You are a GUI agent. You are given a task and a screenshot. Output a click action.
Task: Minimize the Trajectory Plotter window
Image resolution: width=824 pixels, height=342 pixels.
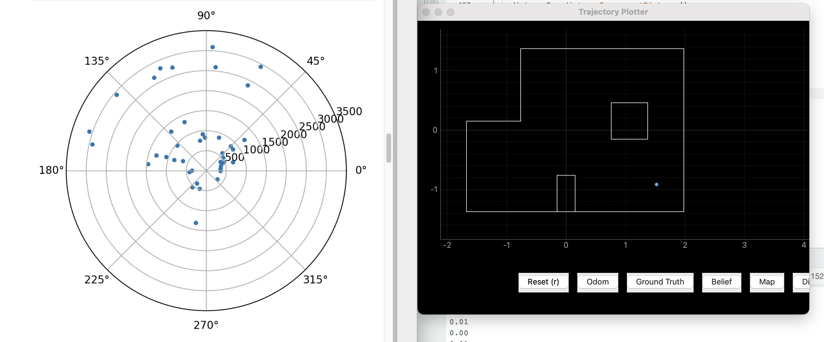[x=438, y=12]
